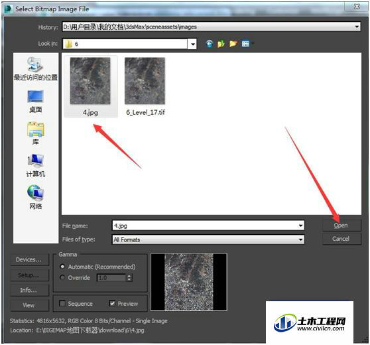Click the Recent Places icon (最近访问的位置)
Viewport: 370px width, 345px height.
pyautogui.click(x=35, y=69)
